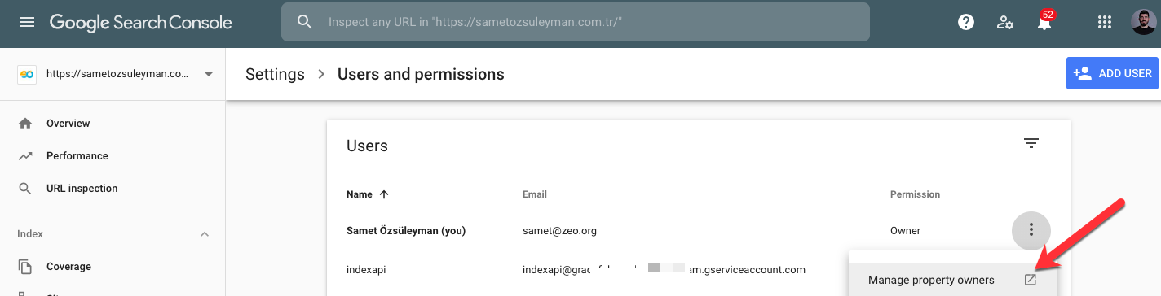This screenshot has height=296, width=1161.
Task: Open the Help question mark icon
Action: (x=966, y=23)
